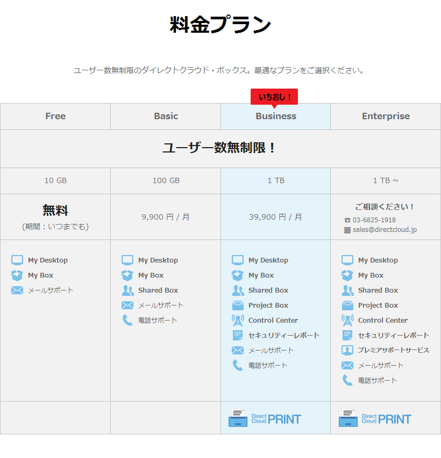This screenshot has width=441, height=458.
Task: Click the セキュリティーレポート document icon in Business
Action: 237,335
